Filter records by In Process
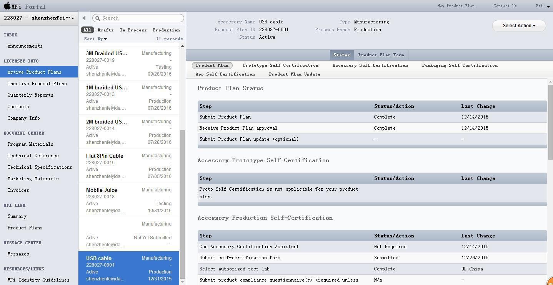This screenshot has height=285, width=553. coord(133,30)
